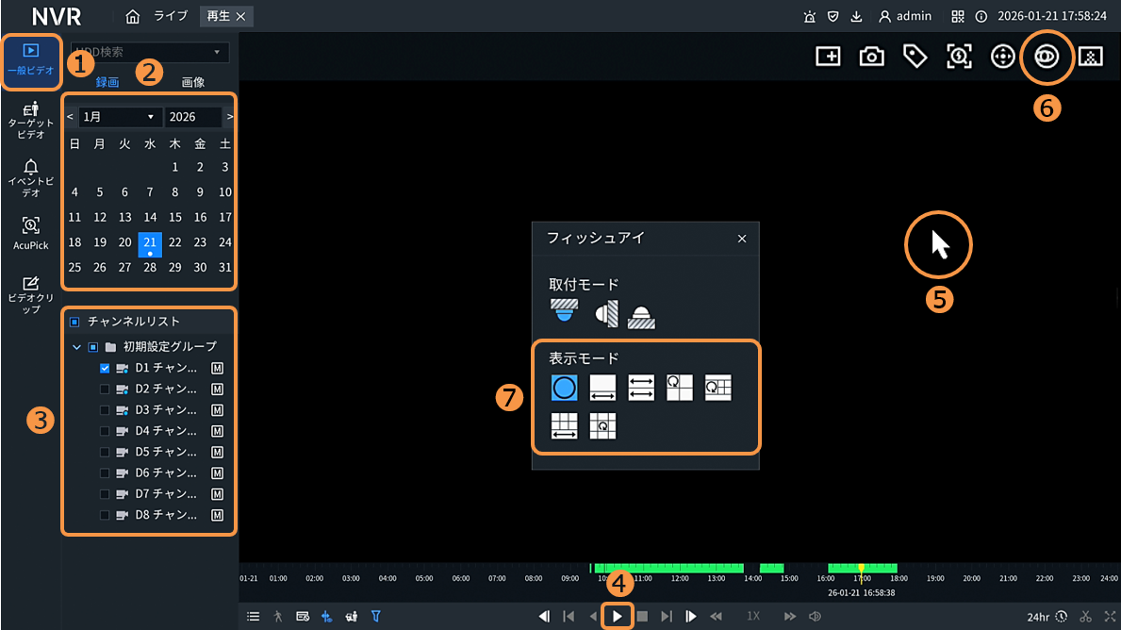The image size is (1121, 630).
Task: Click the scissors clip icon
Action: point(1086,617)
